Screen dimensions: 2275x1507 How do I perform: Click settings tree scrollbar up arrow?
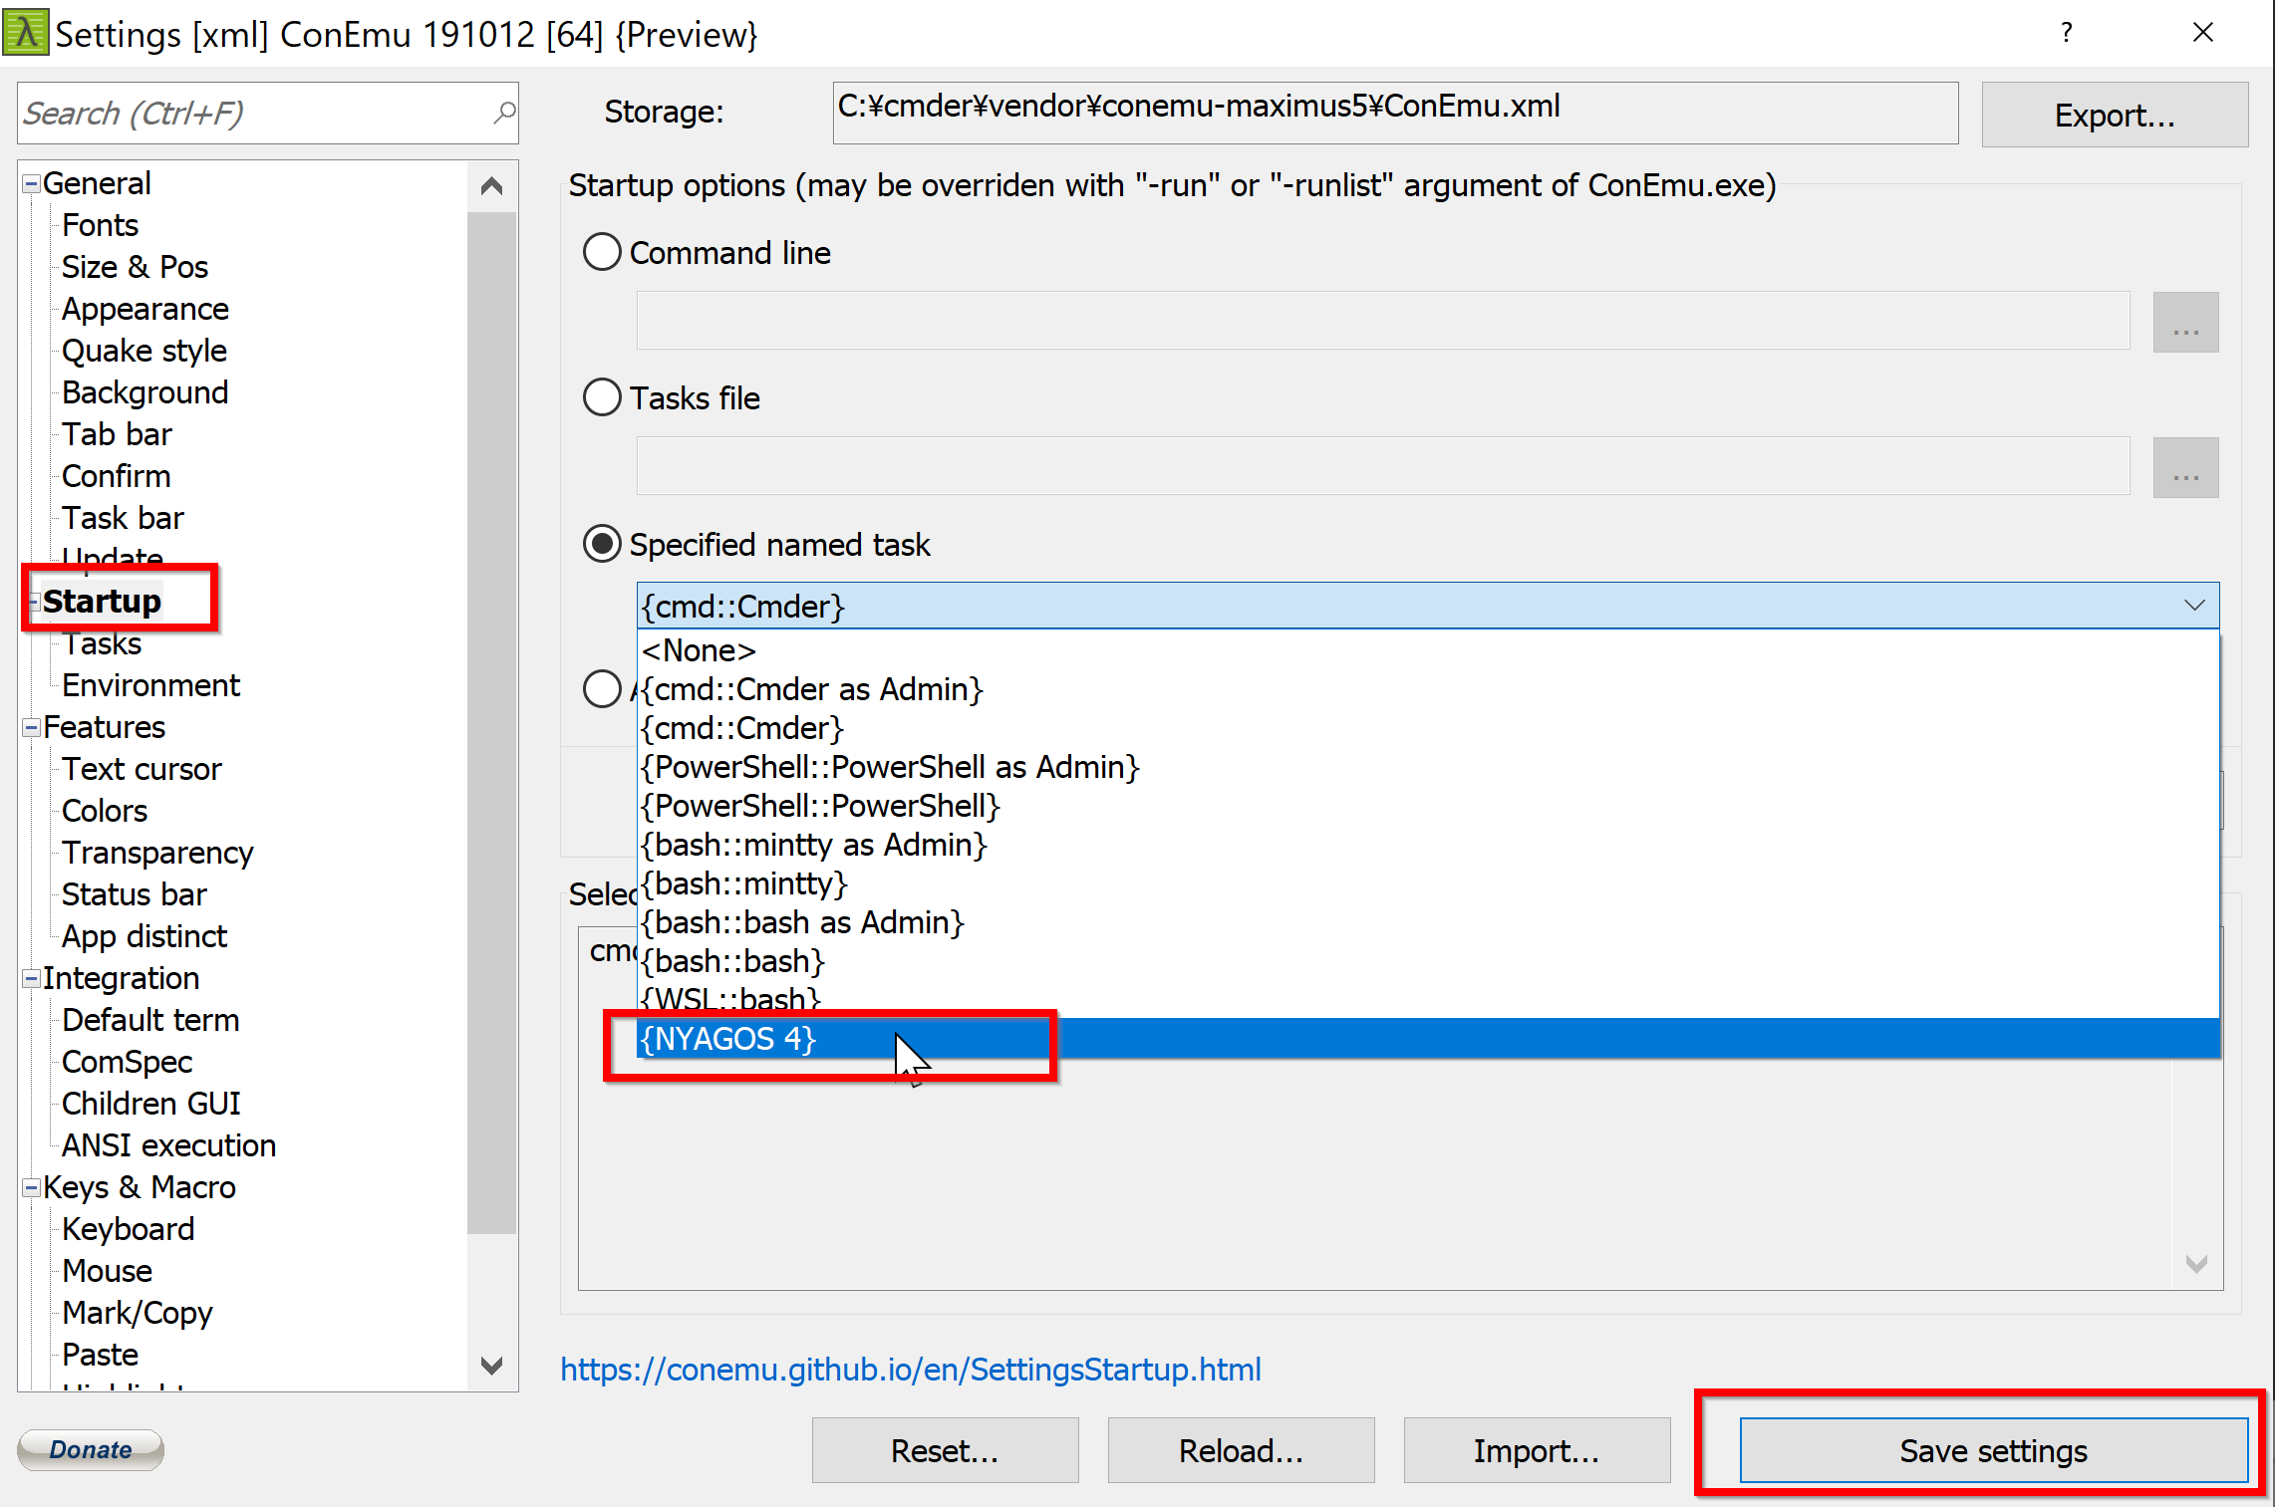[x=491, y=186]
